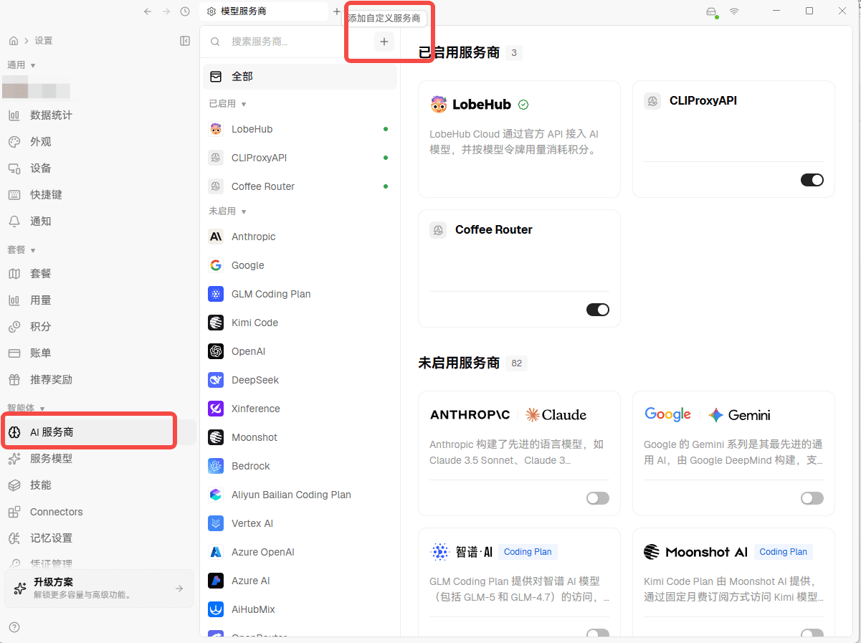Select the 模型服务商 tab
The height and width of the screenshot is (643, 861).
264,11
